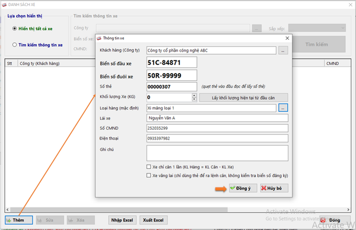Screen dimensions: 356x230
Task: Click the Loại hàng (mặc định) field
Action: pyautogui.click(x=211, y=108)
